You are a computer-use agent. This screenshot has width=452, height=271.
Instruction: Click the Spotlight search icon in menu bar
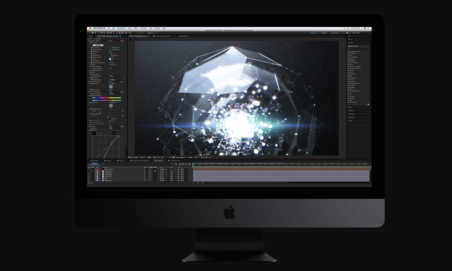point(362,28)
